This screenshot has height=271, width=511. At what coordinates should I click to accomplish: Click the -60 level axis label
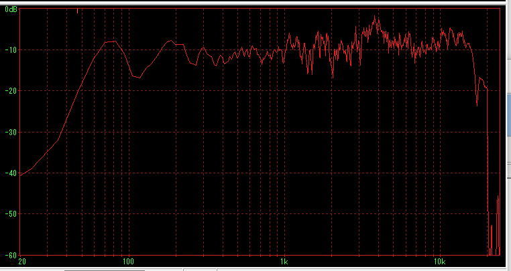pos(11,255)
